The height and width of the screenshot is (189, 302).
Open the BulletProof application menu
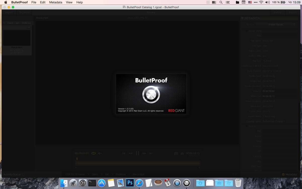click(19, 2)
